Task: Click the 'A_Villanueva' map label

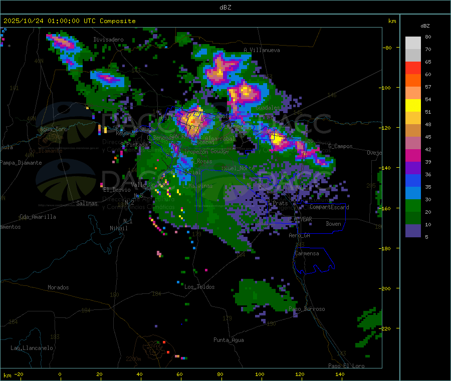Action: [262, 50]
